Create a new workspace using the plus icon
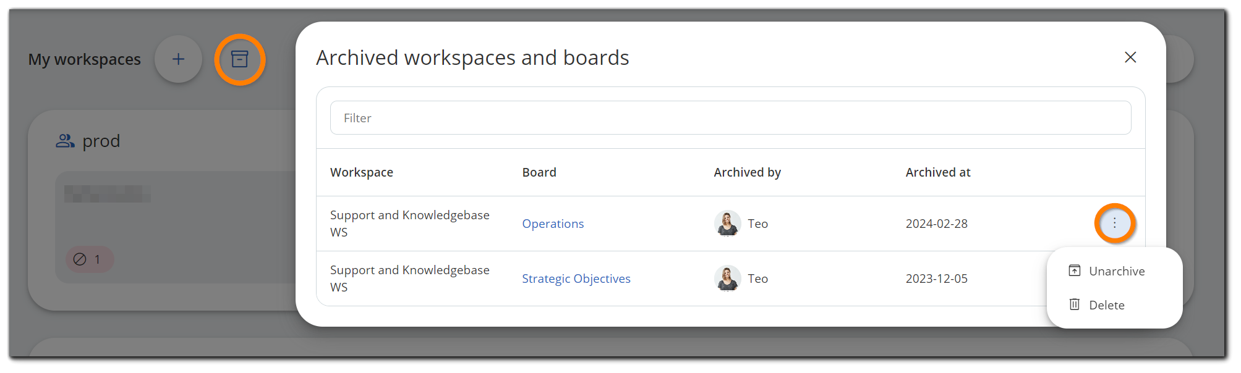Screen dimensions: 1241x373 point(178,59)
